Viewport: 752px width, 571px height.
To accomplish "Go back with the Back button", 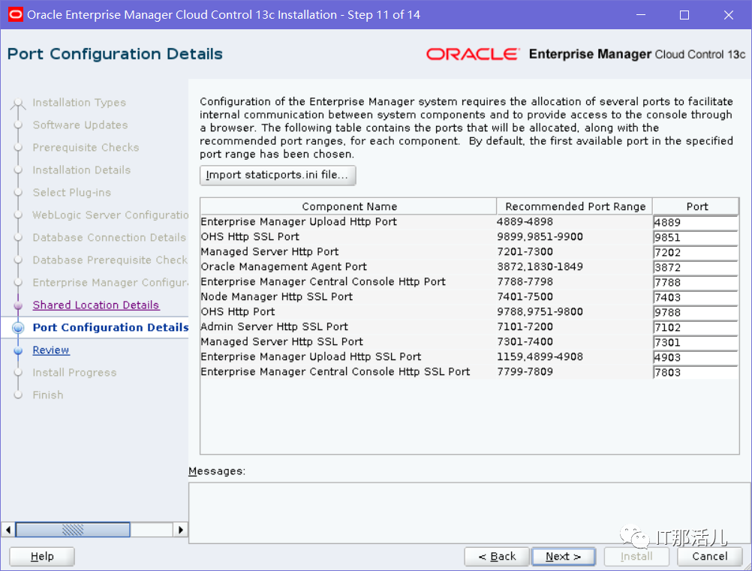I will coord(497,557).
